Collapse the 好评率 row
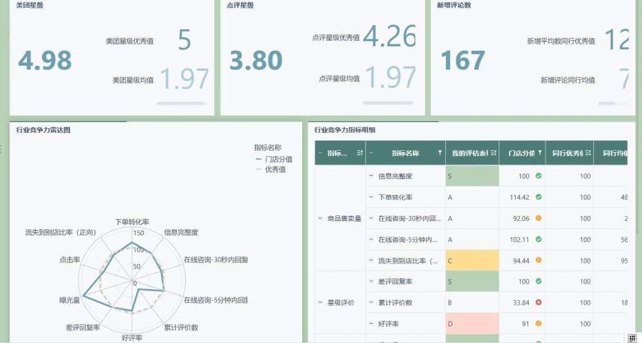The width and height of the screenshot is (642, 343). pyautogui.click(x=371, y=324)
